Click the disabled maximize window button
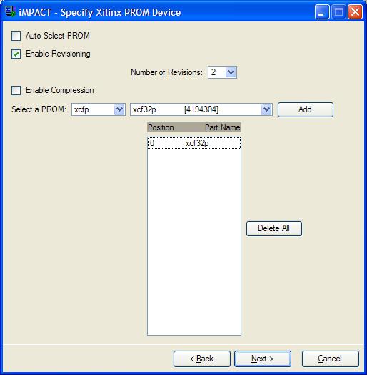 [338, 12]
